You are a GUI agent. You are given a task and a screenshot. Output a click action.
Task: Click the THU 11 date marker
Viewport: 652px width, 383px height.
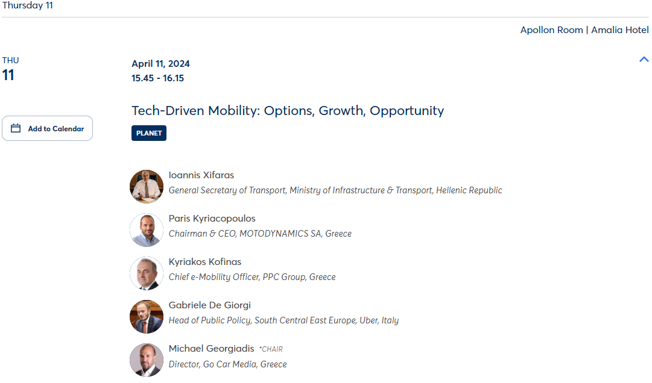[x=10, y=69]
